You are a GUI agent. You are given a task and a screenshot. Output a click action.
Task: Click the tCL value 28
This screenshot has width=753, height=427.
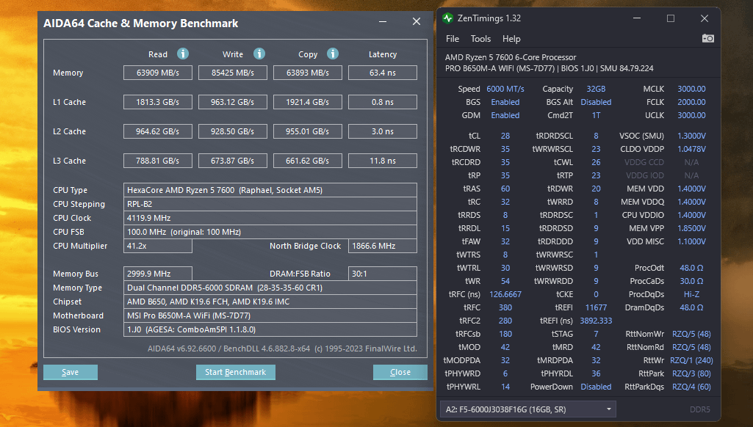pyautogui.click(x=505, y=136)
